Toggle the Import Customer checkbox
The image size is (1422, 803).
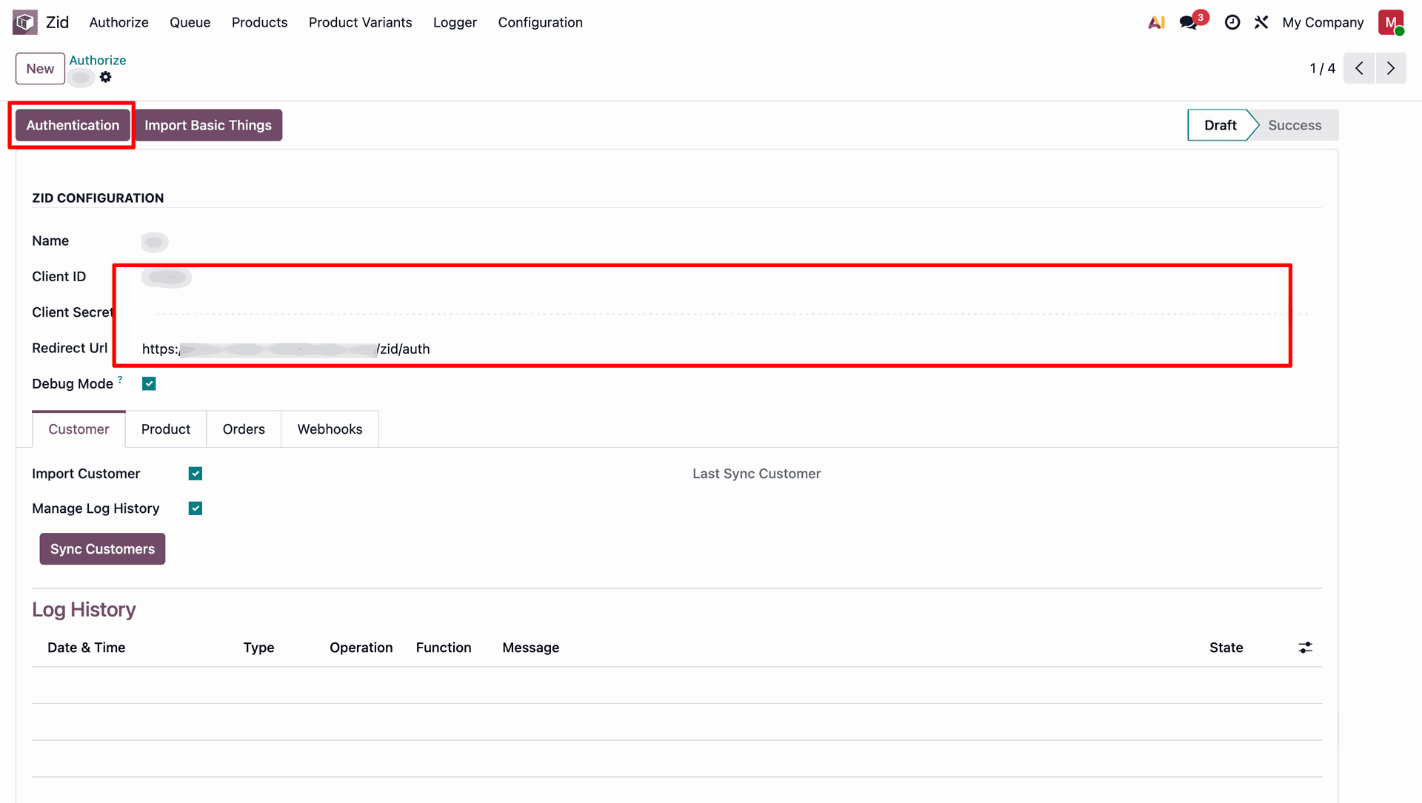(196, 474)
